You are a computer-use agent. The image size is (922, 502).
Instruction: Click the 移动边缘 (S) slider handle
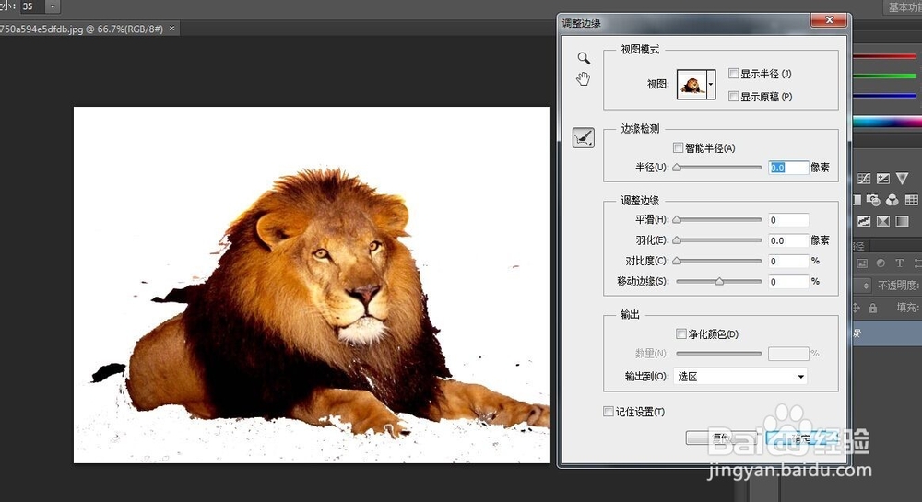click(719, 281)
